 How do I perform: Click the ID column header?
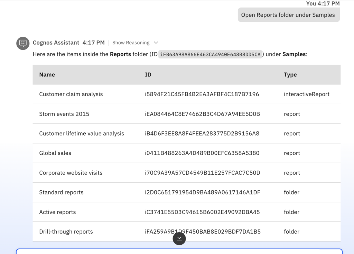(148, 75)
